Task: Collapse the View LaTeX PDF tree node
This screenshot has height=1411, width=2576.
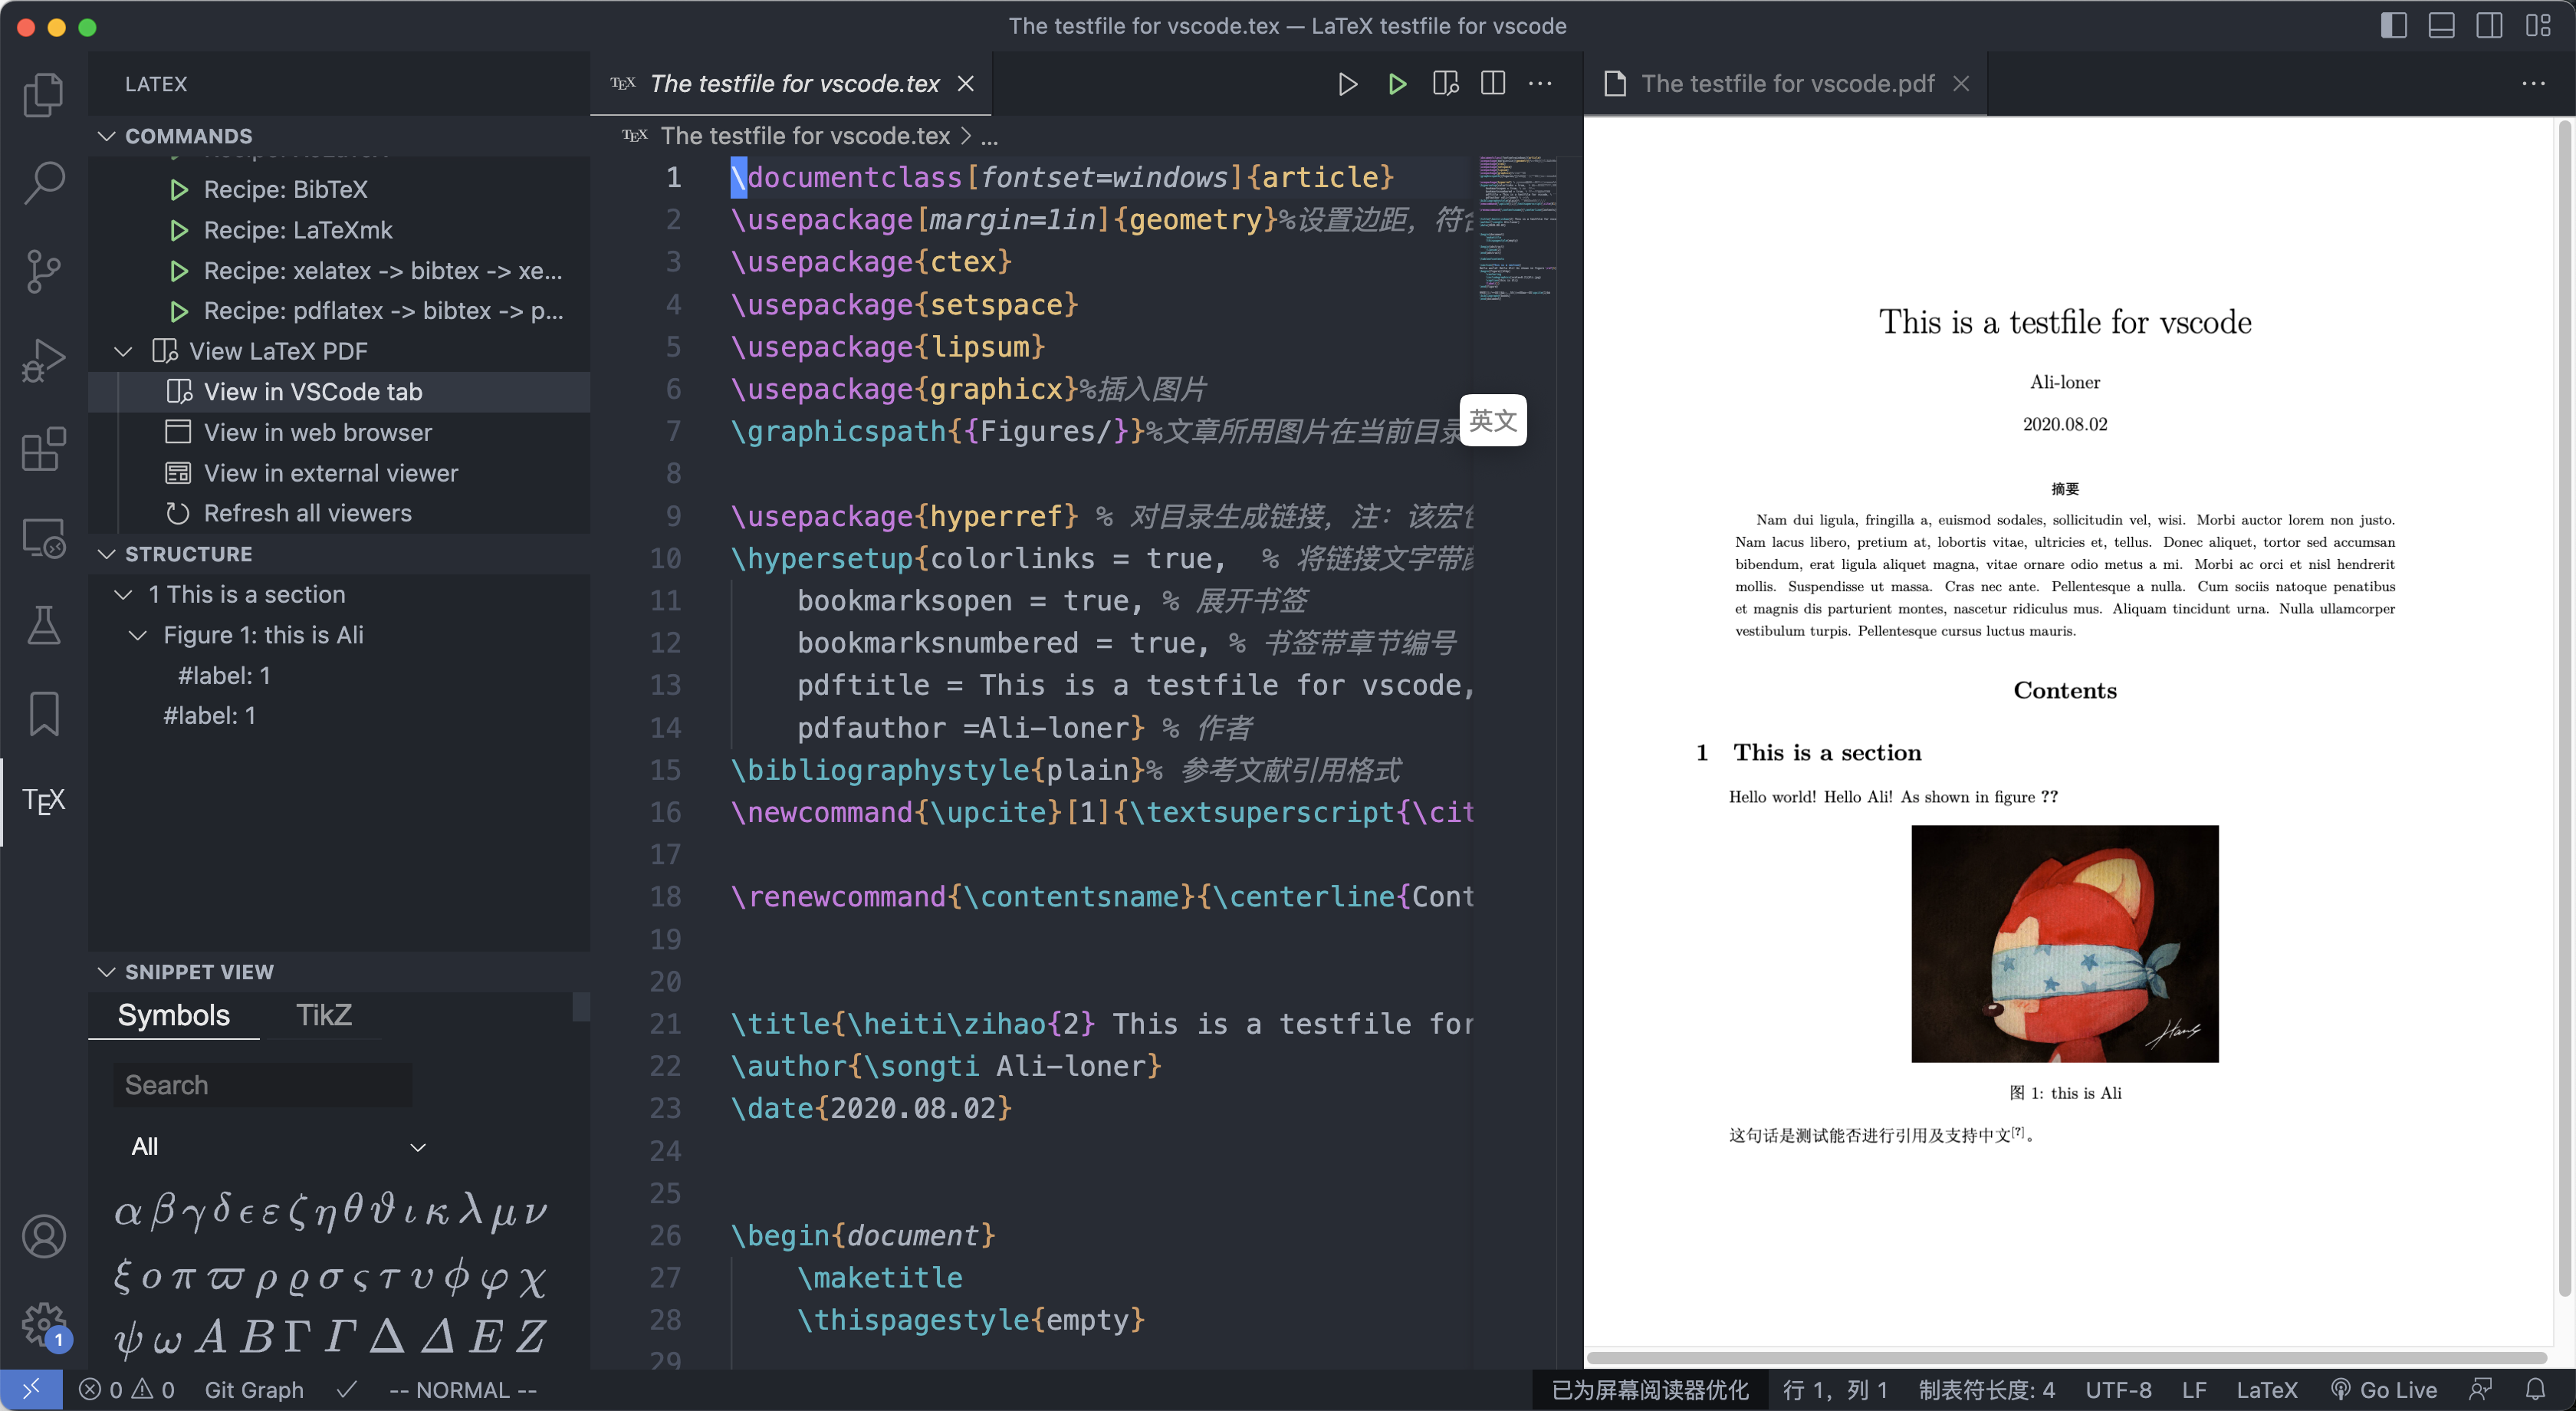Action: (x=124, y=352)
